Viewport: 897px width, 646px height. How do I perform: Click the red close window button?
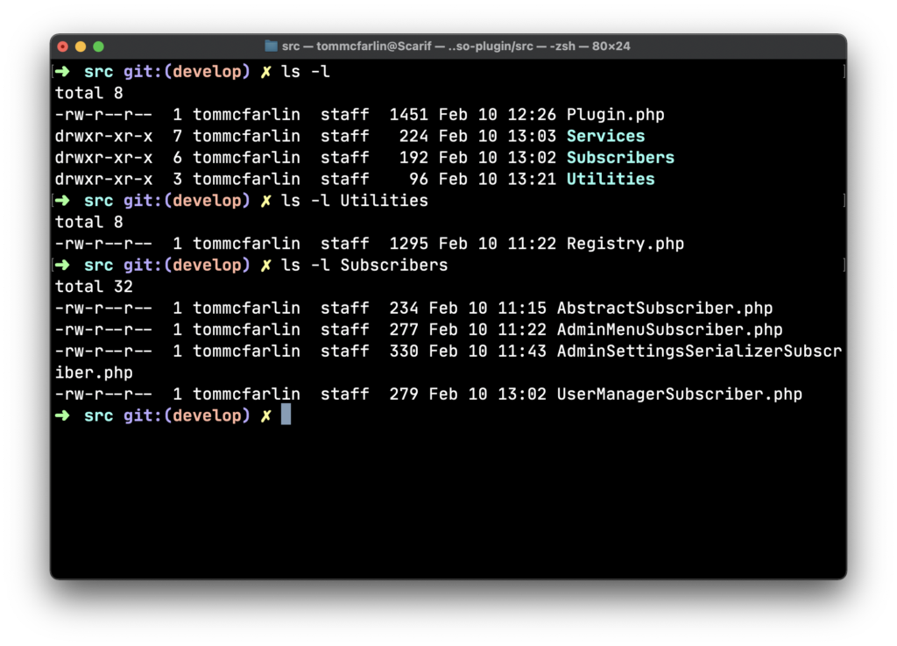63,46
